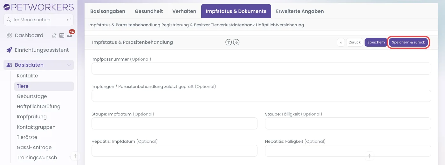Switch to the Basisangaben tab
This screenshot has height=165, width=445.
click(x=108, y=11)
